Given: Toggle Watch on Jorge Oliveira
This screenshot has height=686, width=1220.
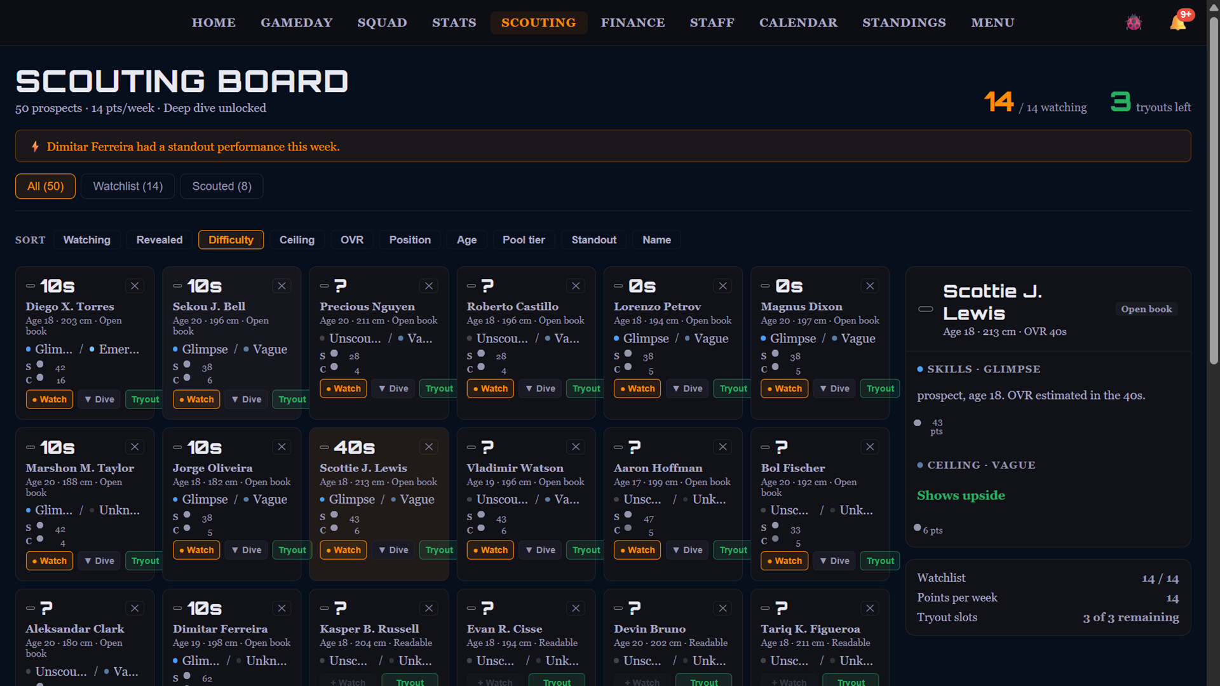Looking at the screenshot, I should (196, 550).
